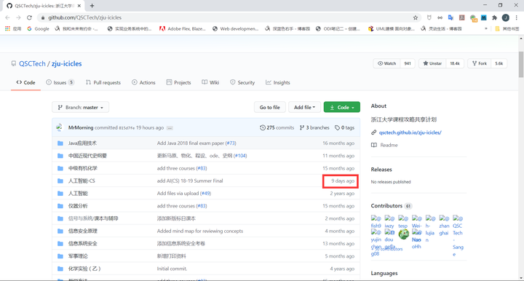Open a new browser tab
This screenshot has height=281, width=524.
[x=92, y=6]
